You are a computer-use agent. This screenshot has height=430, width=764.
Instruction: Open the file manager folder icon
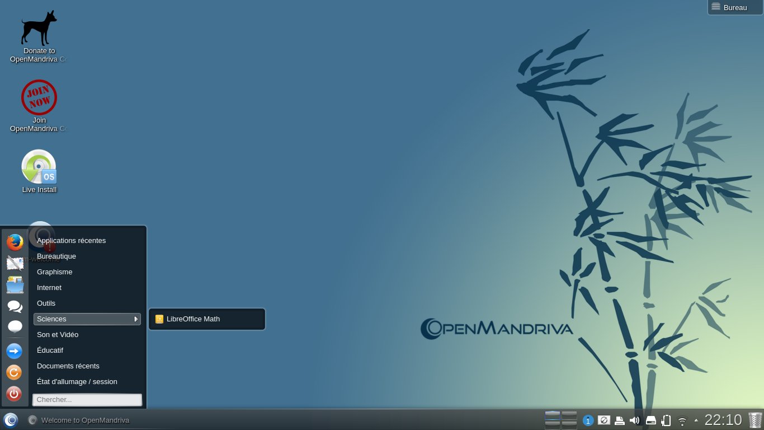(x=15, y=285)
